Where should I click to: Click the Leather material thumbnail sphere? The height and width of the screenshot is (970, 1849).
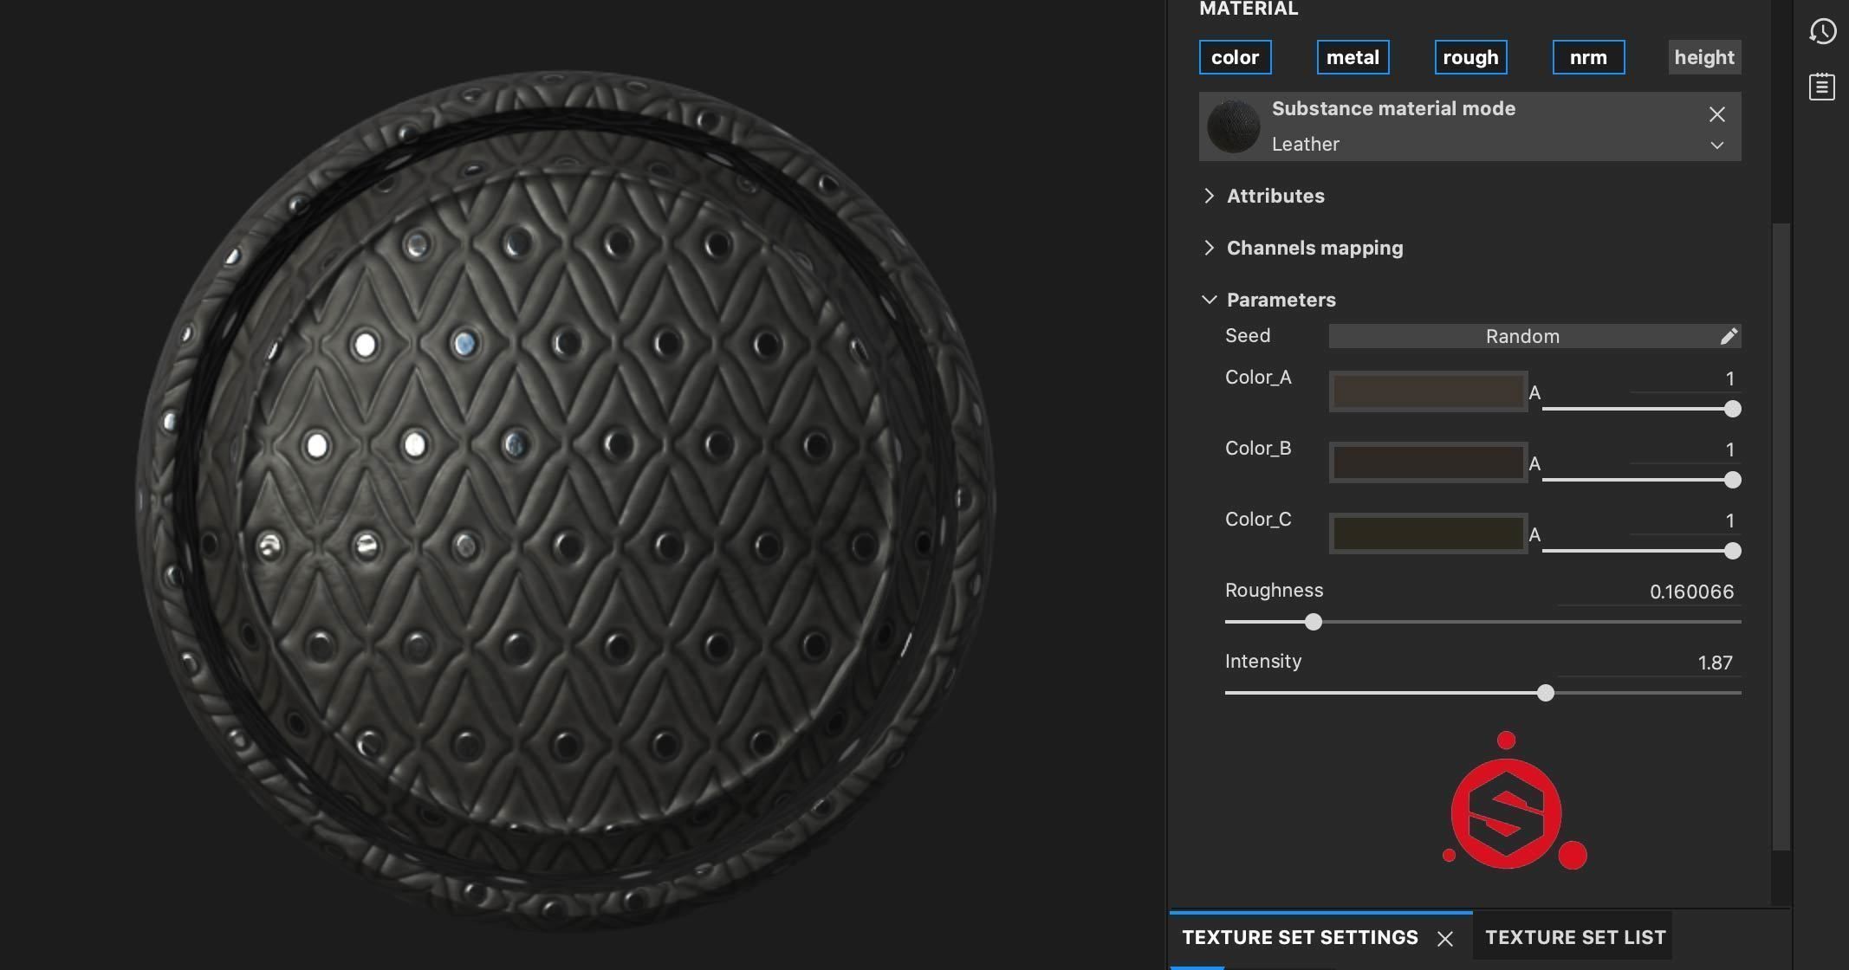tap(1233, 126)
